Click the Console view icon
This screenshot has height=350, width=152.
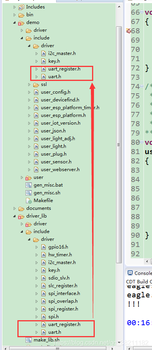[x=130, y=273]
